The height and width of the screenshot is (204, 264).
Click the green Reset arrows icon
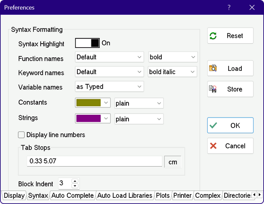pyautogui.click(x=213, y=36)
